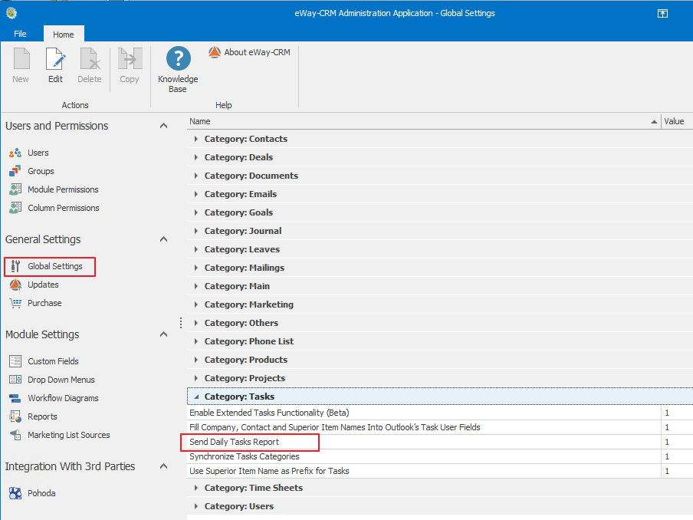
Task: Select Category: Mailings row label
Action: coord(245,268)
